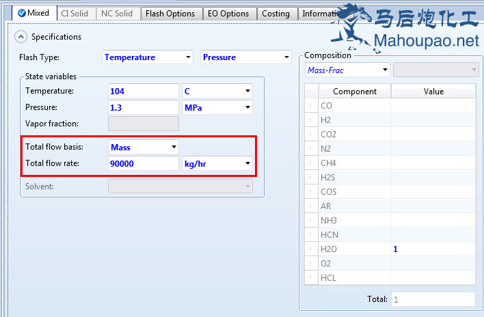Open the CI Solid tab
This screenshot has height=317, width=484.
point(75,14)
